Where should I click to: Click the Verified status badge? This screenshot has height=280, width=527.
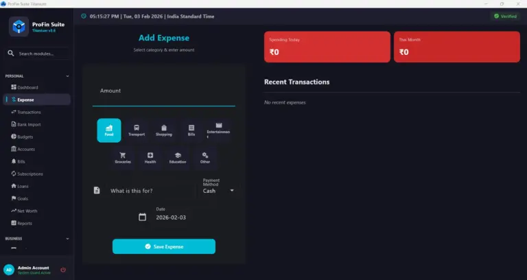click(x=505, y=16)
